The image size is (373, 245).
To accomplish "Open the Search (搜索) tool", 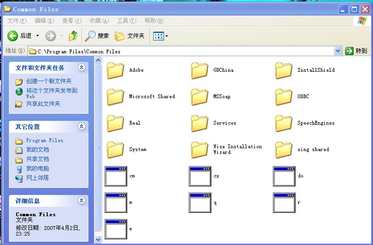I will click(97, 36).
